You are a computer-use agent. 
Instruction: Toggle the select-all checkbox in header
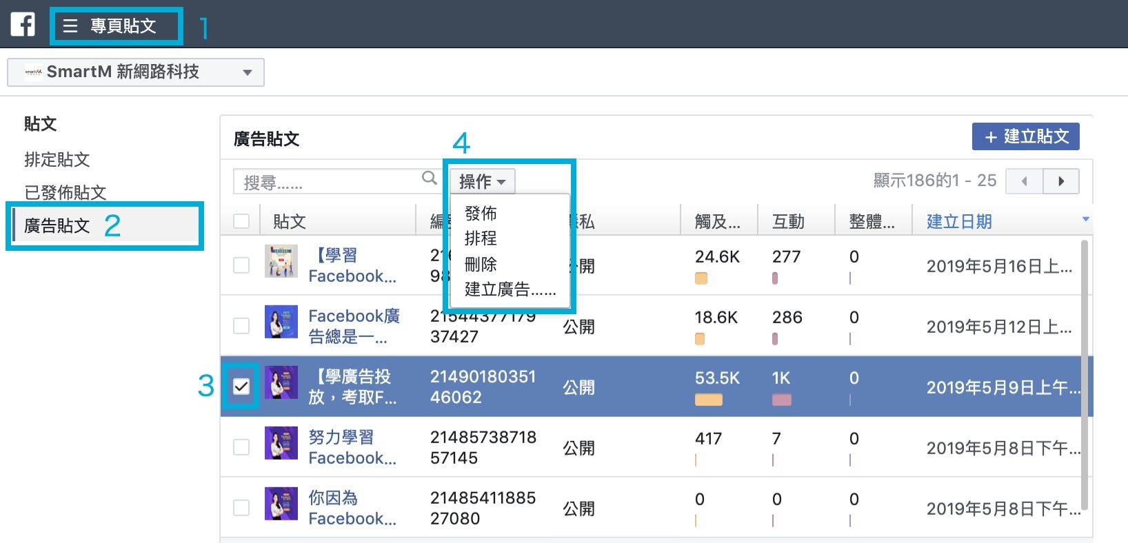click(x=241, y=221)
